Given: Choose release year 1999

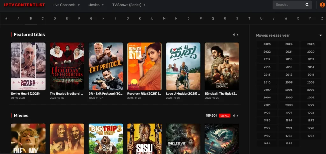Looking at the screenshot, I should click(x=310, y=105).
